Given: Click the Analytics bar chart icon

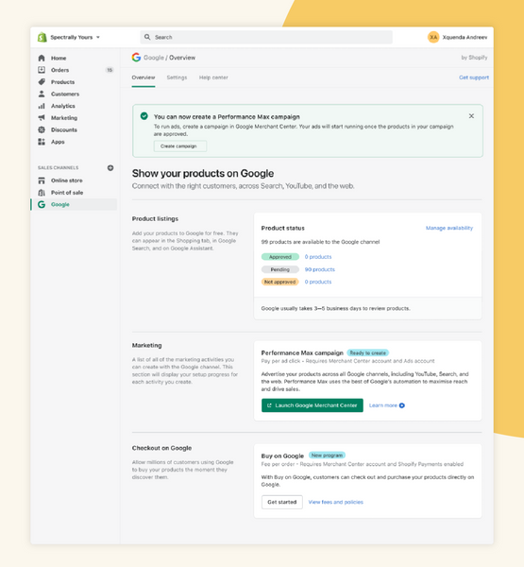Looking at the screenshot, I should (42, 106).
